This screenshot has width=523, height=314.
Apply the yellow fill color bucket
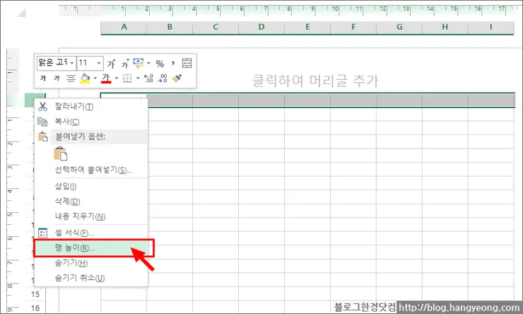(x=85, y=78)
